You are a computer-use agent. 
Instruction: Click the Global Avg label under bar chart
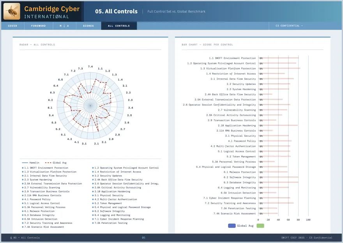pyautogui.click(x=245, y=226)
